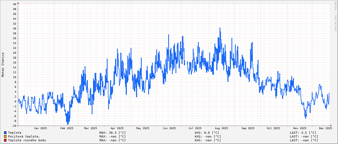Select the Teplota rosného bodu legend label
Screen dimensions: 338x144
point(27,140)
